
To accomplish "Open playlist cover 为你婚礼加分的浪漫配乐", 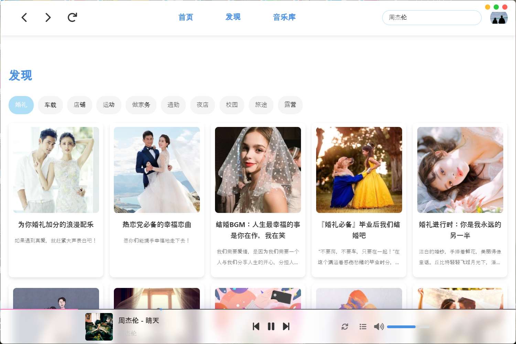I will (x=56, y=170).
